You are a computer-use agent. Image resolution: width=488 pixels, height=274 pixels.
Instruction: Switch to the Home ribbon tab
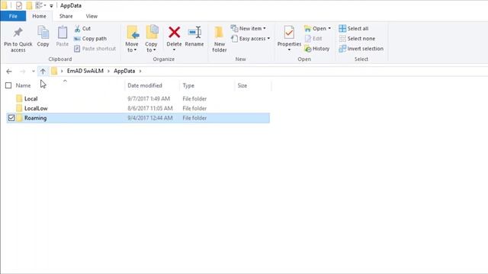[x=39, y=16]
